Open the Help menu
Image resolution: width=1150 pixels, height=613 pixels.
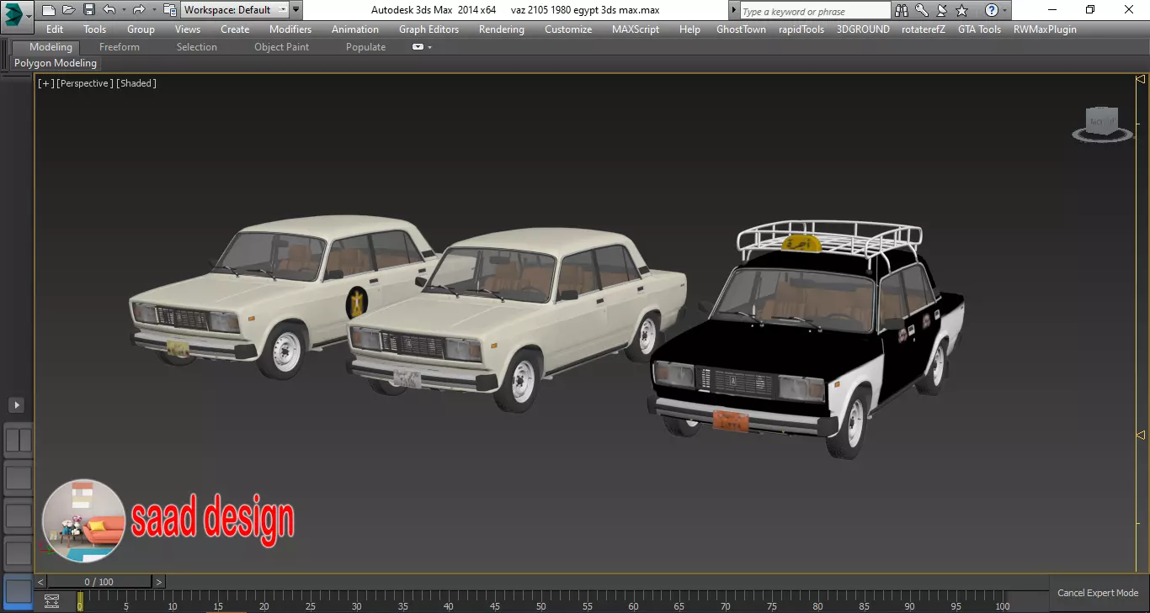click(x=689, y=29)
